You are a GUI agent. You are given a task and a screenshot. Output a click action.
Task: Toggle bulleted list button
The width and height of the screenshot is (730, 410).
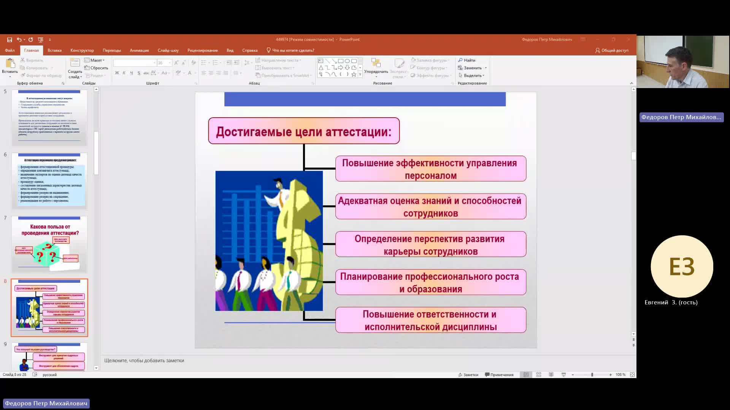coord(203,63)
